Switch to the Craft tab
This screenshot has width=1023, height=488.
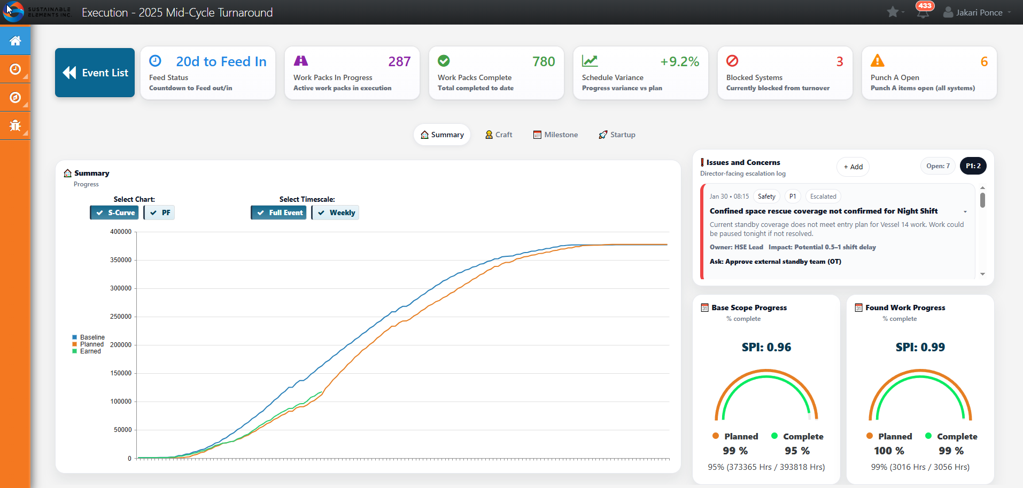(x=499, y=135)
